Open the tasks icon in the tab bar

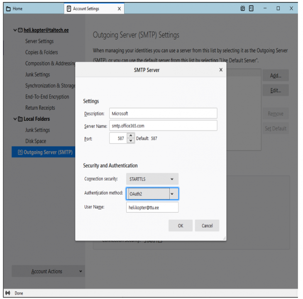pos(251,8)
